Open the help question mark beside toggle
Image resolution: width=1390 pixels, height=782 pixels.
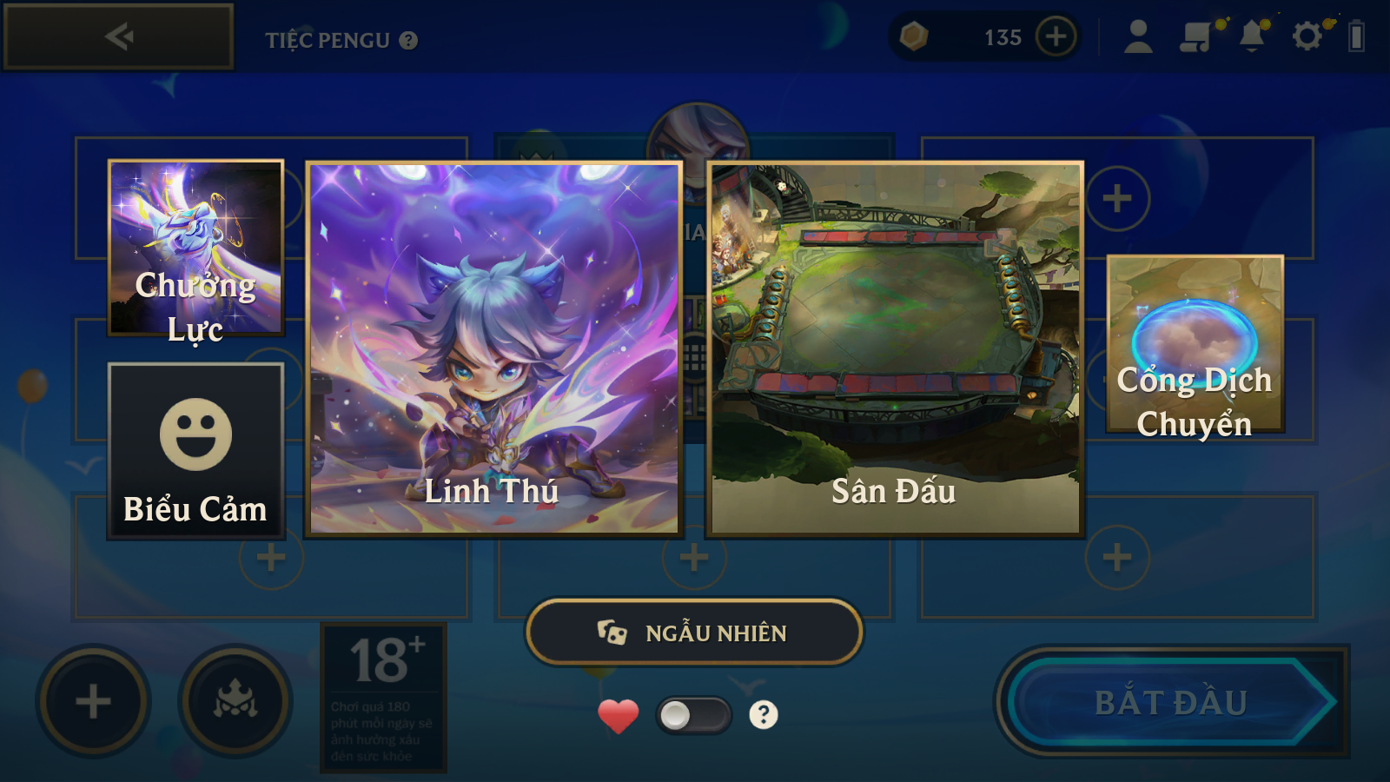coord(764,715)
